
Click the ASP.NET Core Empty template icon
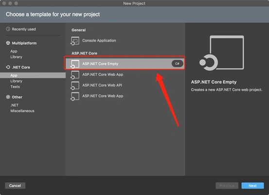click(75, 64)
